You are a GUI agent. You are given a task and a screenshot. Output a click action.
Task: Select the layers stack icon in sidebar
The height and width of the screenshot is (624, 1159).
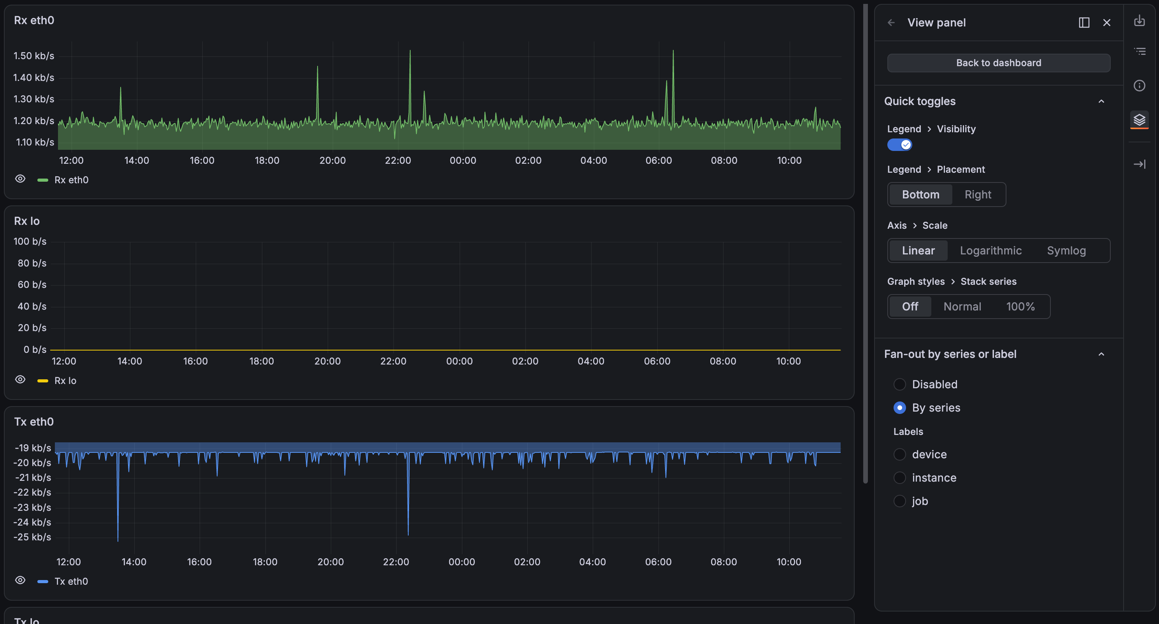point(1139,120)
